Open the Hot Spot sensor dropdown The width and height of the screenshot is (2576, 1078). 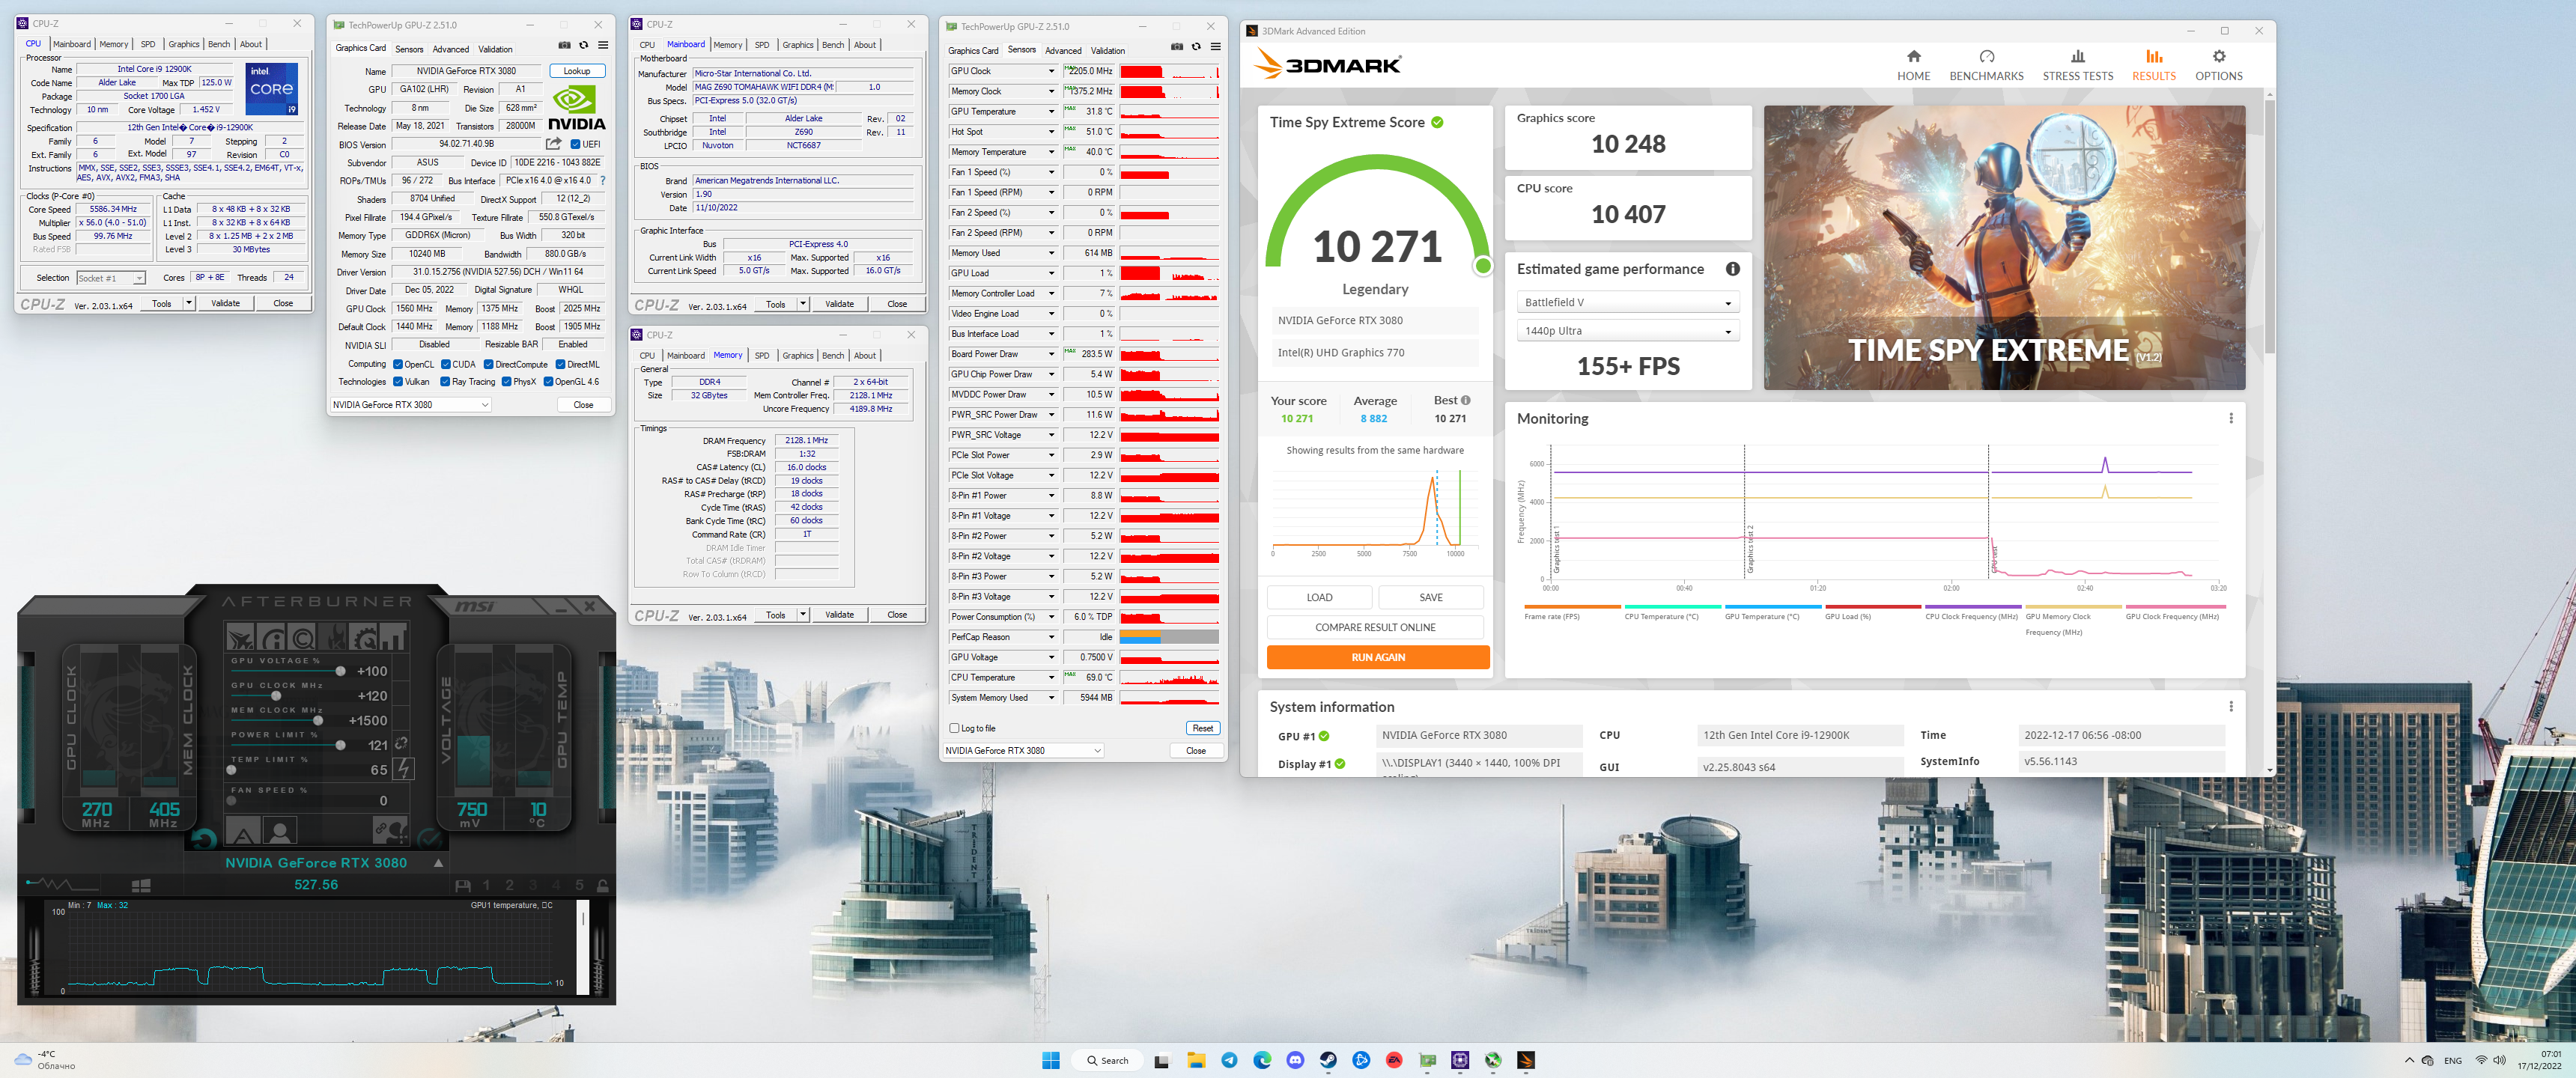(x=1051, y=132)
